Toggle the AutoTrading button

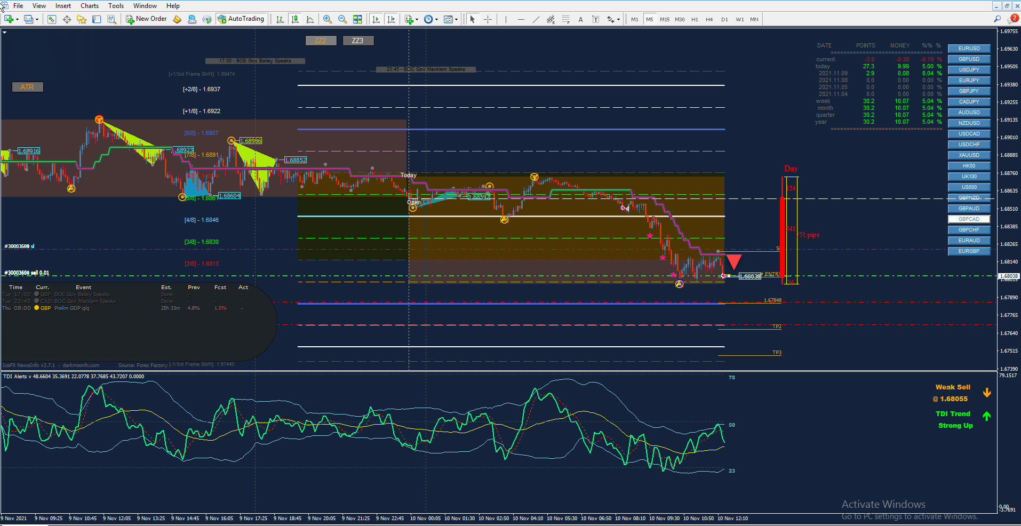click(x=241, y=19)
